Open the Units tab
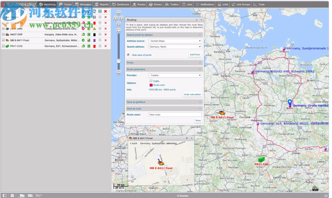Image resolution: width=332 pixels, height=198 pixels. click(223, 4)
